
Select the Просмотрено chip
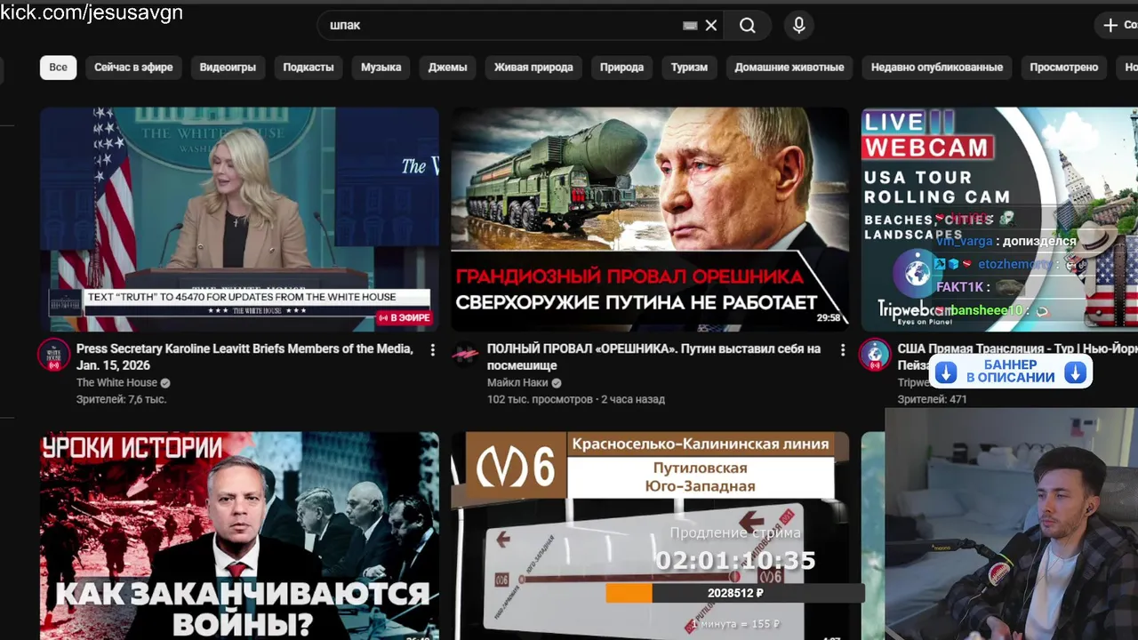1064,68
